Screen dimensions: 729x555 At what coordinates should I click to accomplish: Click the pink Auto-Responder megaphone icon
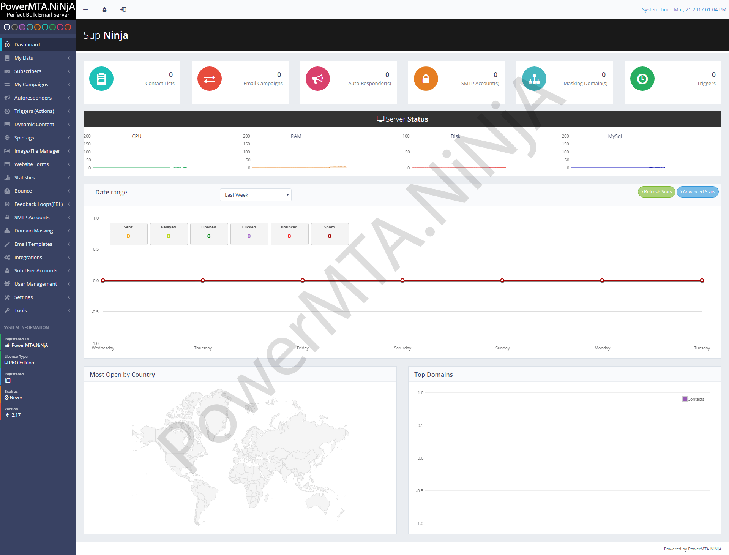tap(318, 79)
